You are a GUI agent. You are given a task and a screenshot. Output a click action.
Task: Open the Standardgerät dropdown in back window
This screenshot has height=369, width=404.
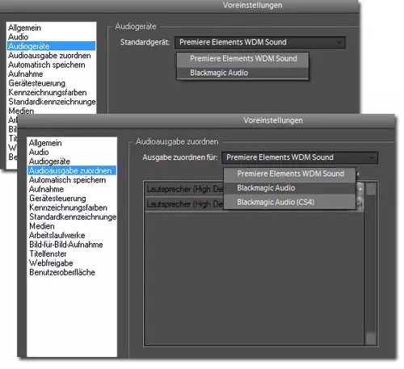point(260,43)
